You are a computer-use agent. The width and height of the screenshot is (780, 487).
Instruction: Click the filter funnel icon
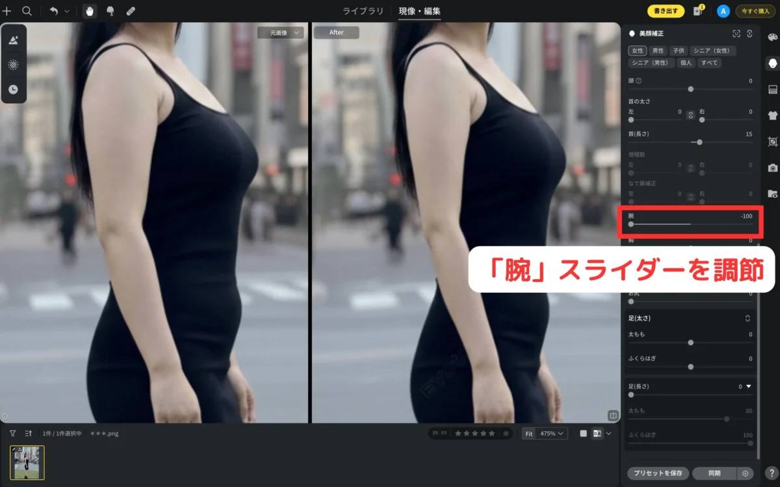12,433
